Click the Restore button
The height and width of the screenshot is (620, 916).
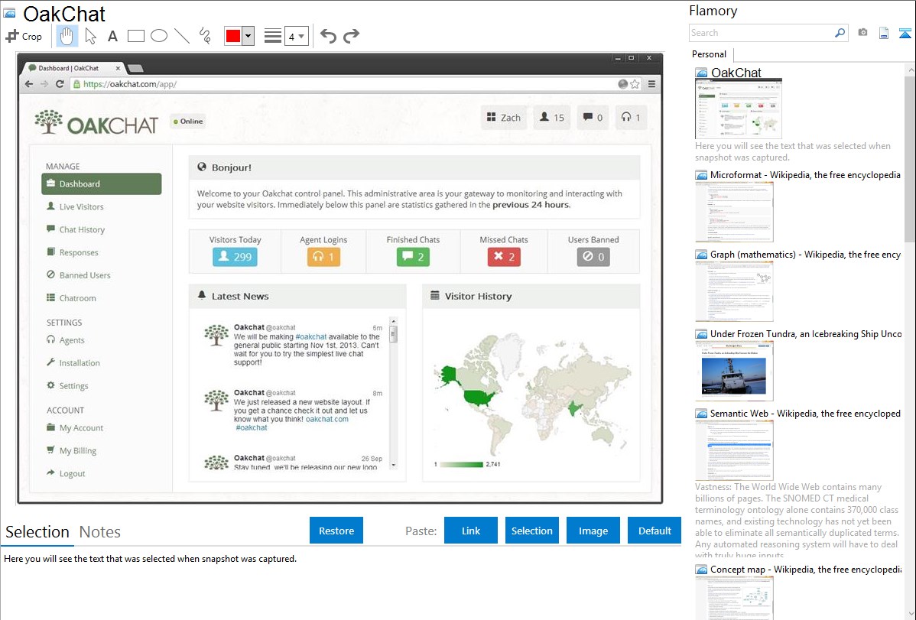[x=336, y=531]
